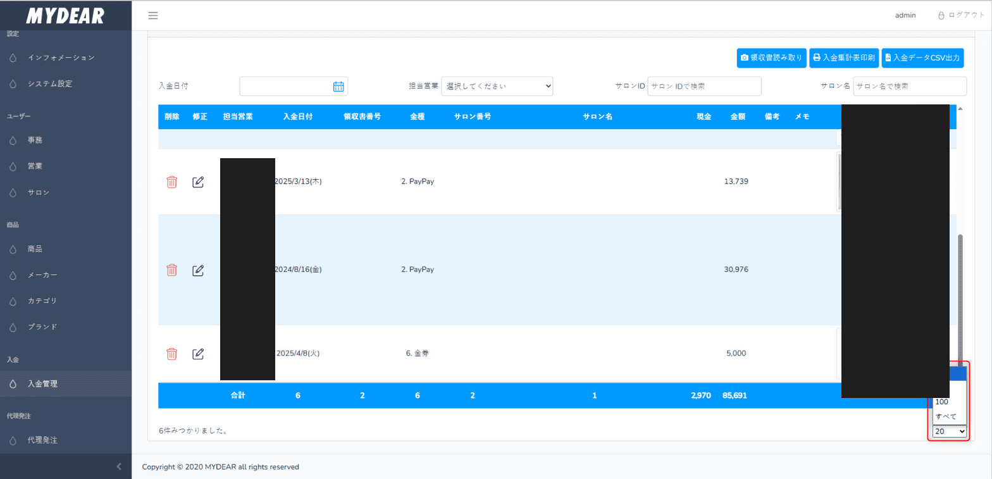The width and height of the screenshot is (992, 479).
Task: Click the trash icon for the 2025/4/8 row
Action: click(171, 354)
